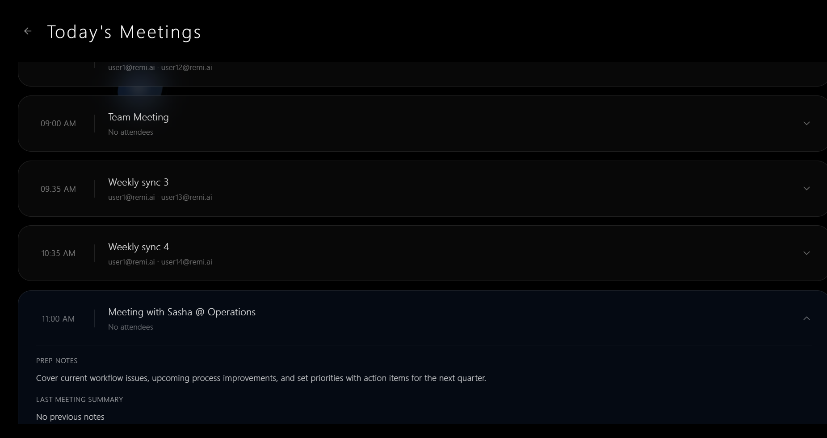
Task: Click user12@remi.ai in top card
Action: pos(187,67)
